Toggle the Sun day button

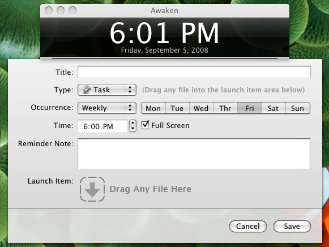tap(298, 108)
